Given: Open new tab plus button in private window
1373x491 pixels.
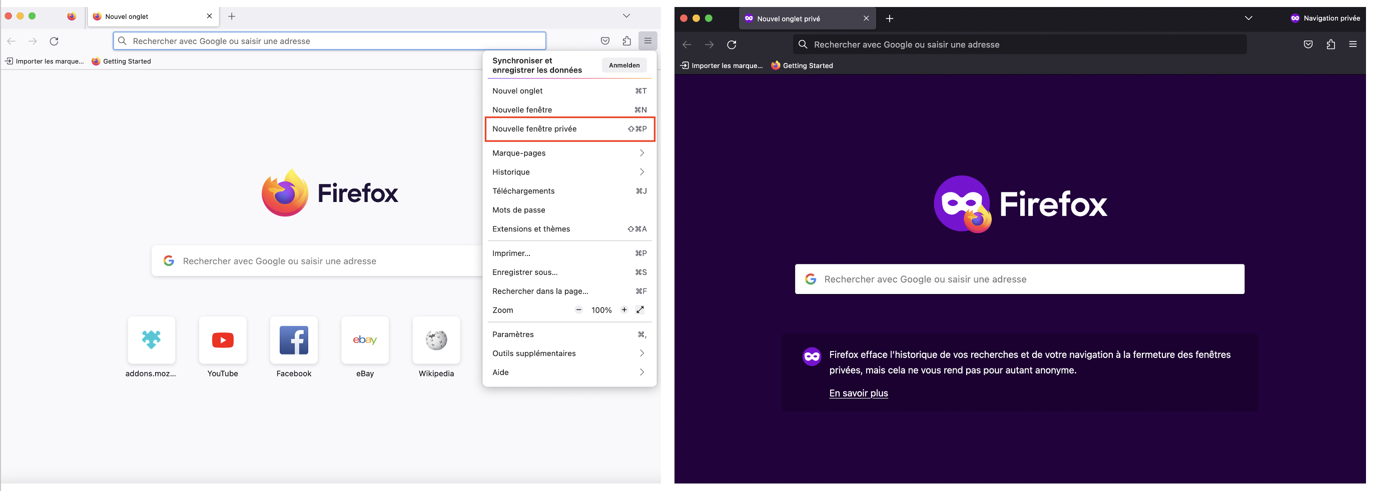Looking at the screenshot, I should tap(890, 18).
